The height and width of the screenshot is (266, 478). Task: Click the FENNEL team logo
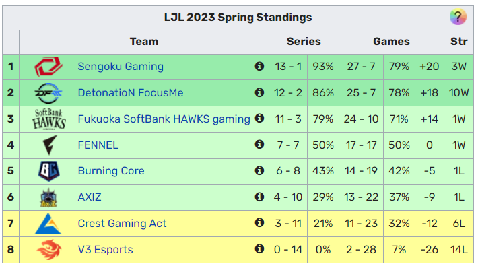pos(50,145)
